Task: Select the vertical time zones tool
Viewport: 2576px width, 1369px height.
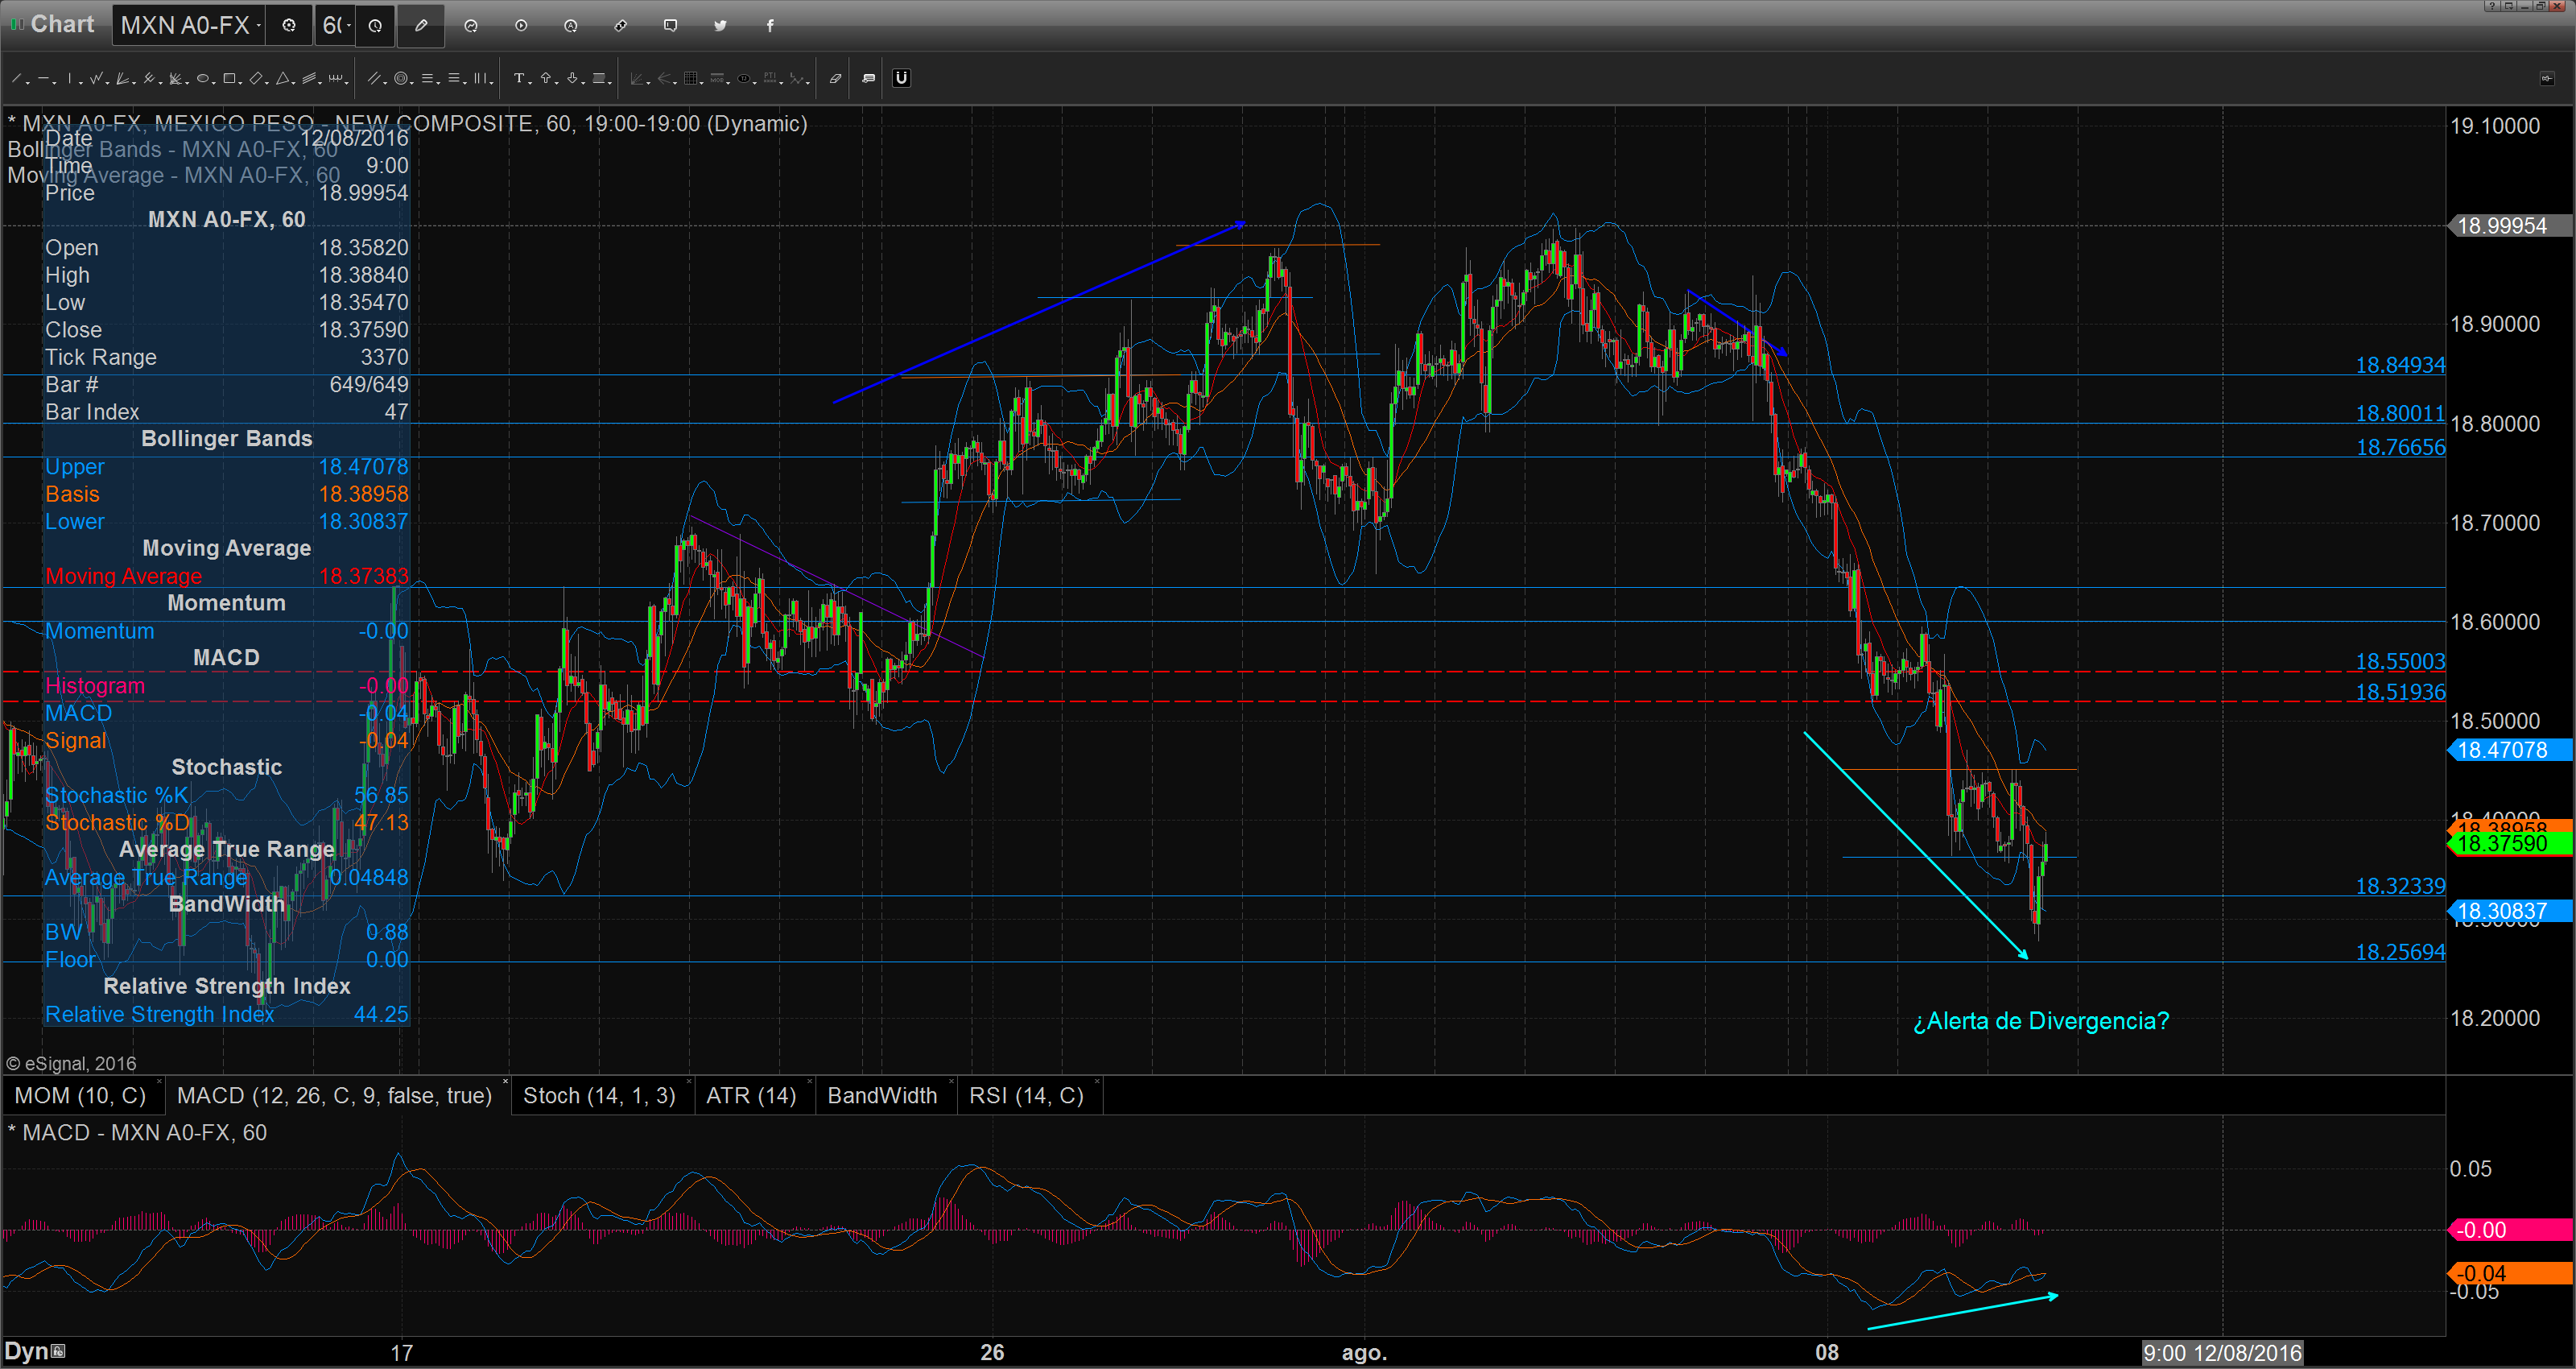Action: click(480, 78)
